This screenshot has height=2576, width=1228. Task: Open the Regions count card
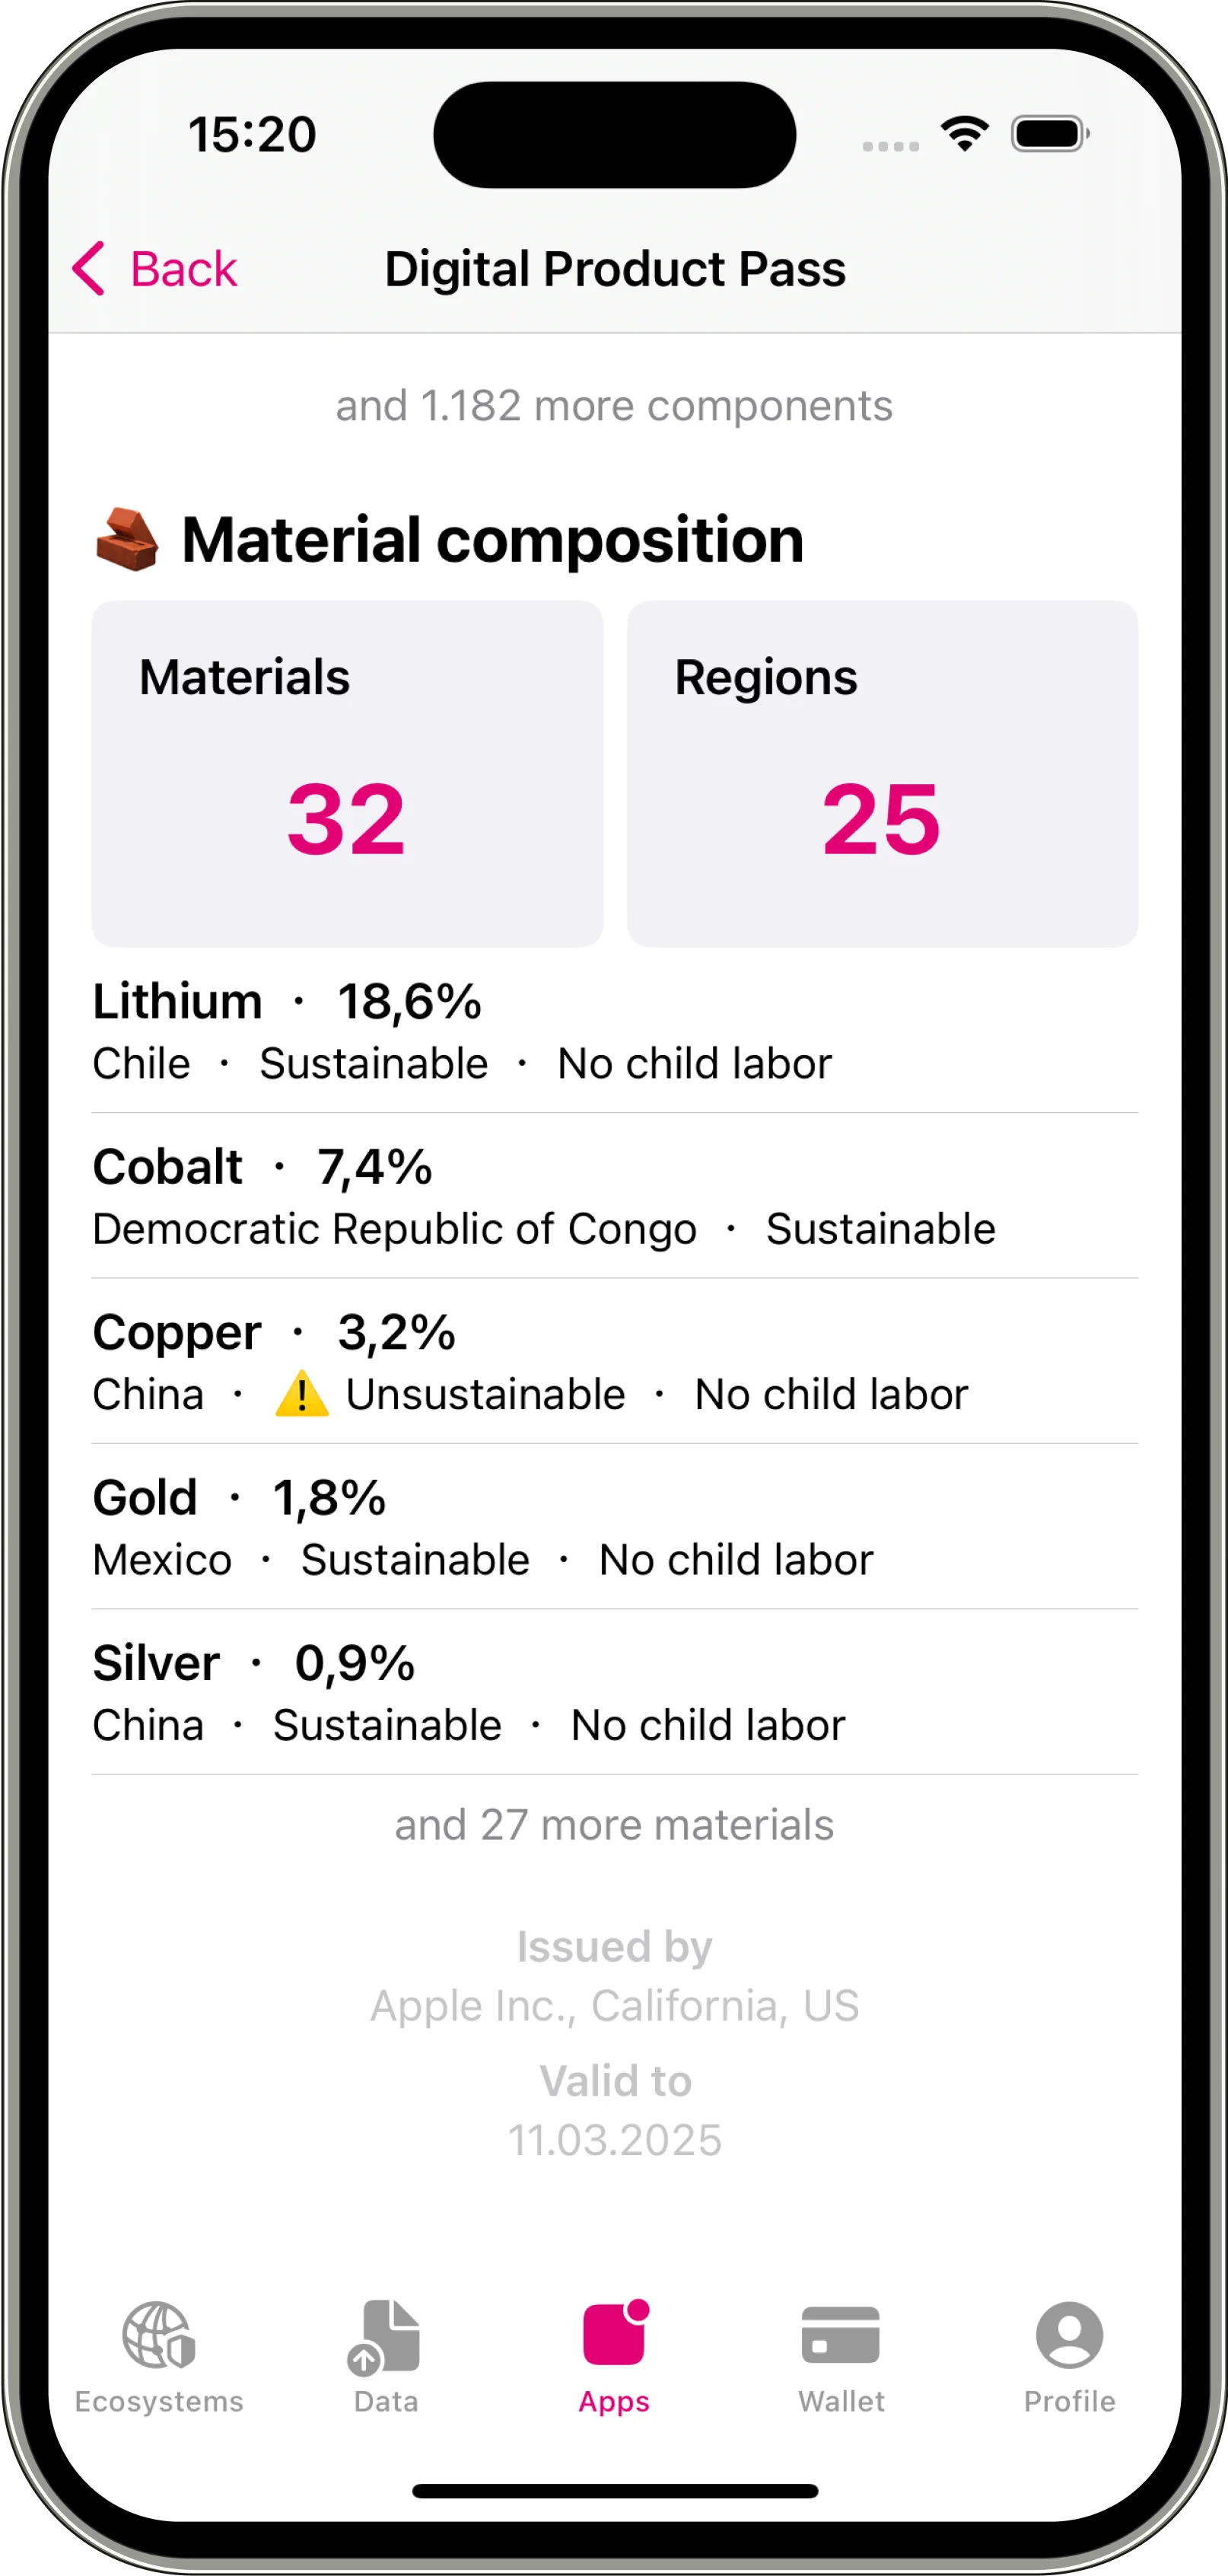(x=883, y=773)
